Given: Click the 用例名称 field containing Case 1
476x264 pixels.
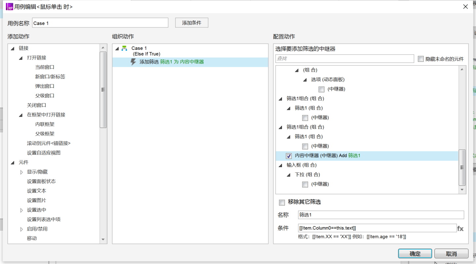Looking at the screenshot, I should tap(100, 23).
